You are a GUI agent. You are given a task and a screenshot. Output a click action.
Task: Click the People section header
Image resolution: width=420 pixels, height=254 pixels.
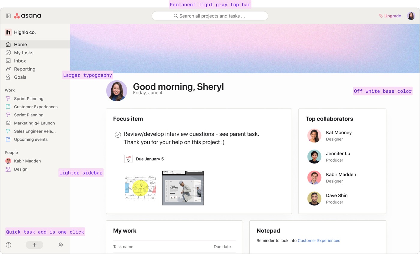(11, 153)
